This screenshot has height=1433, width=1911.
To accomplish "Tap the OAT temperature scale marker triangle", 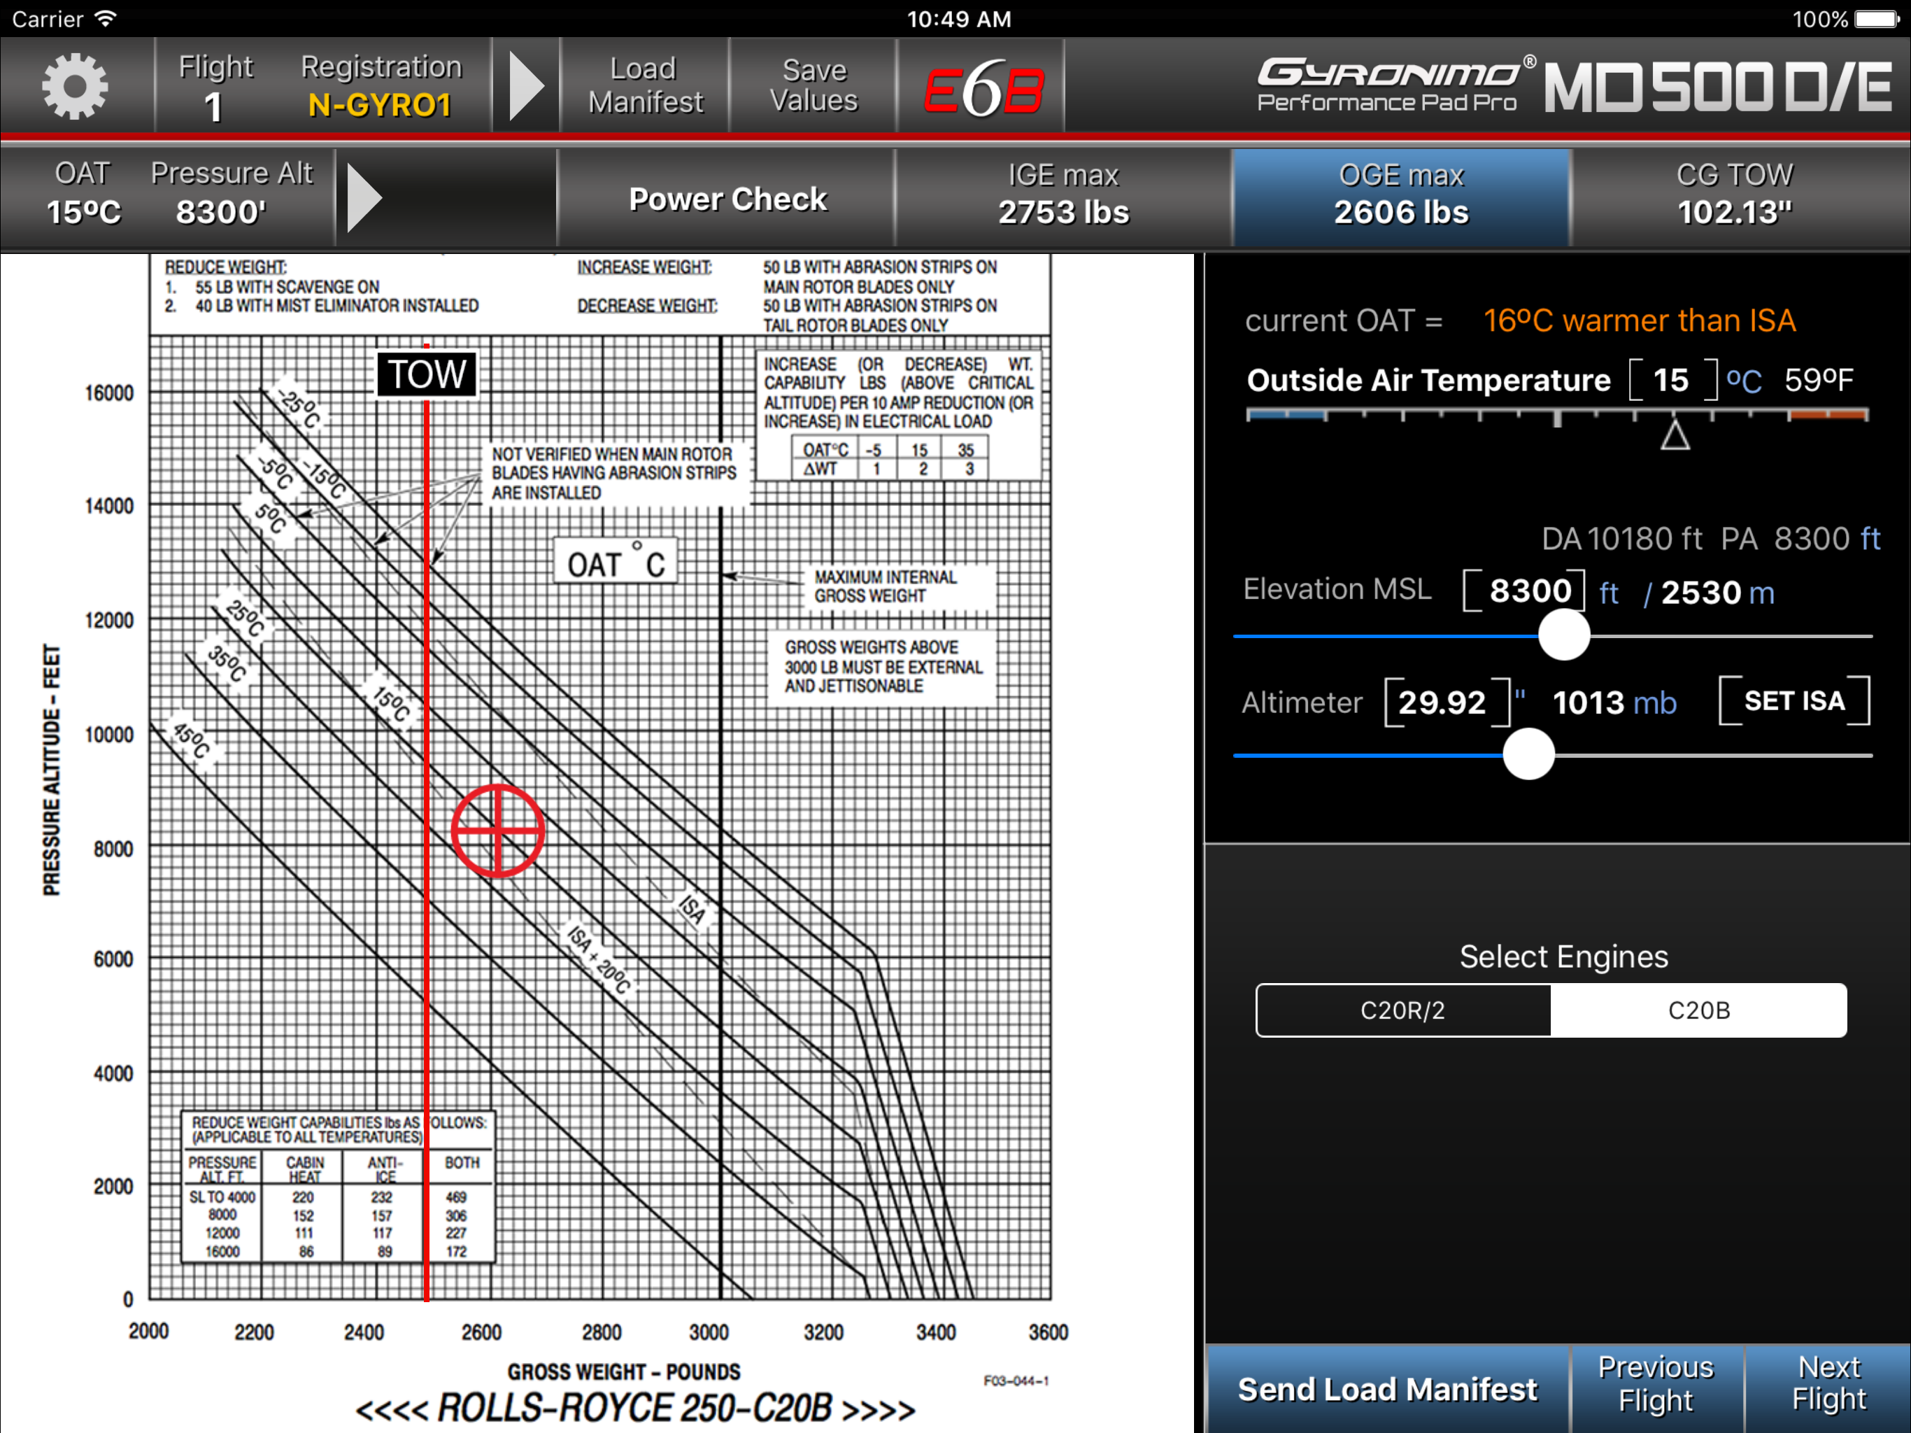I will pyautogui.click(x=1675, y=435).
